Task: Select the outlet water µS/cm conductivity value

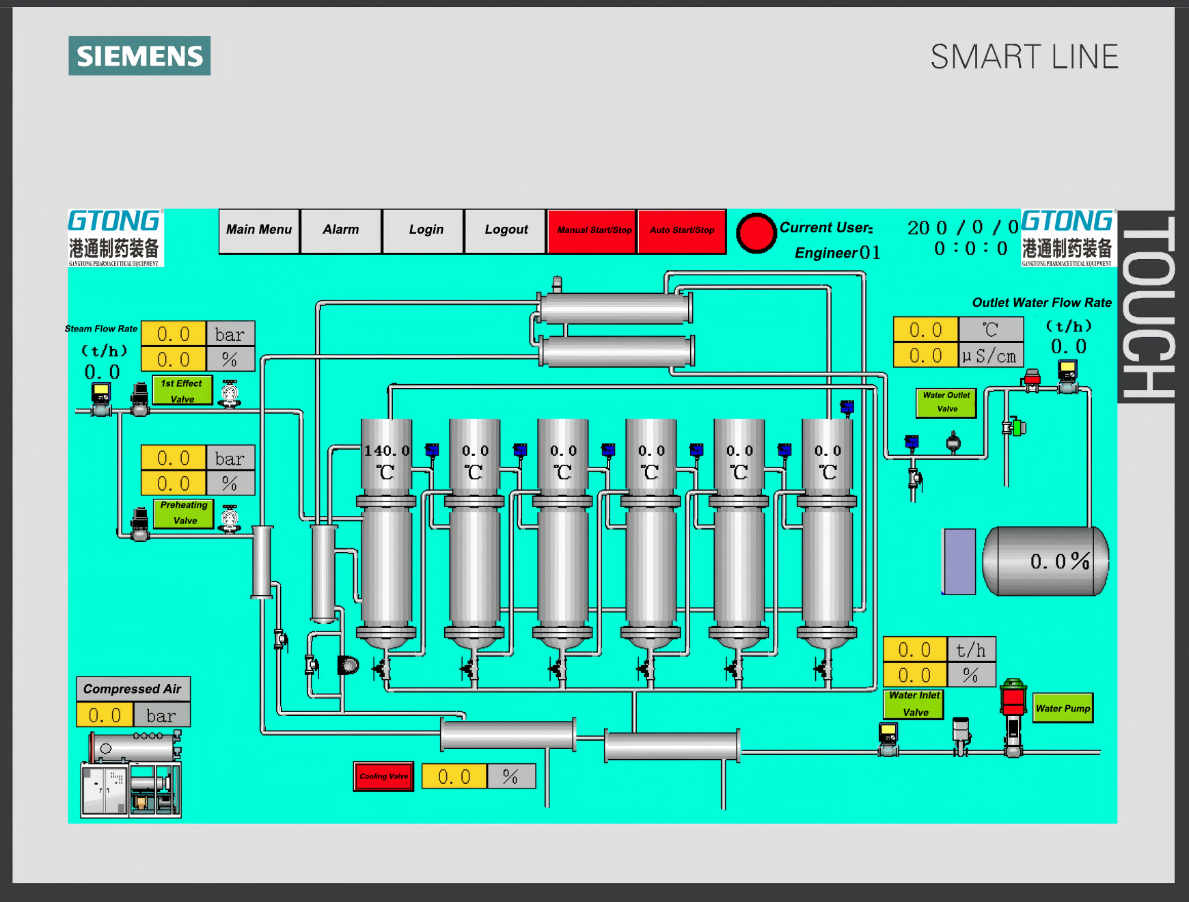Action: 926,355
